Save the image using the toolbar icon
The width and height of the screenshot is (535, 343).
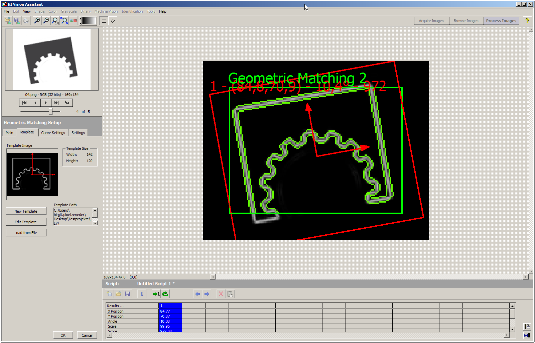tap(17, 21)
